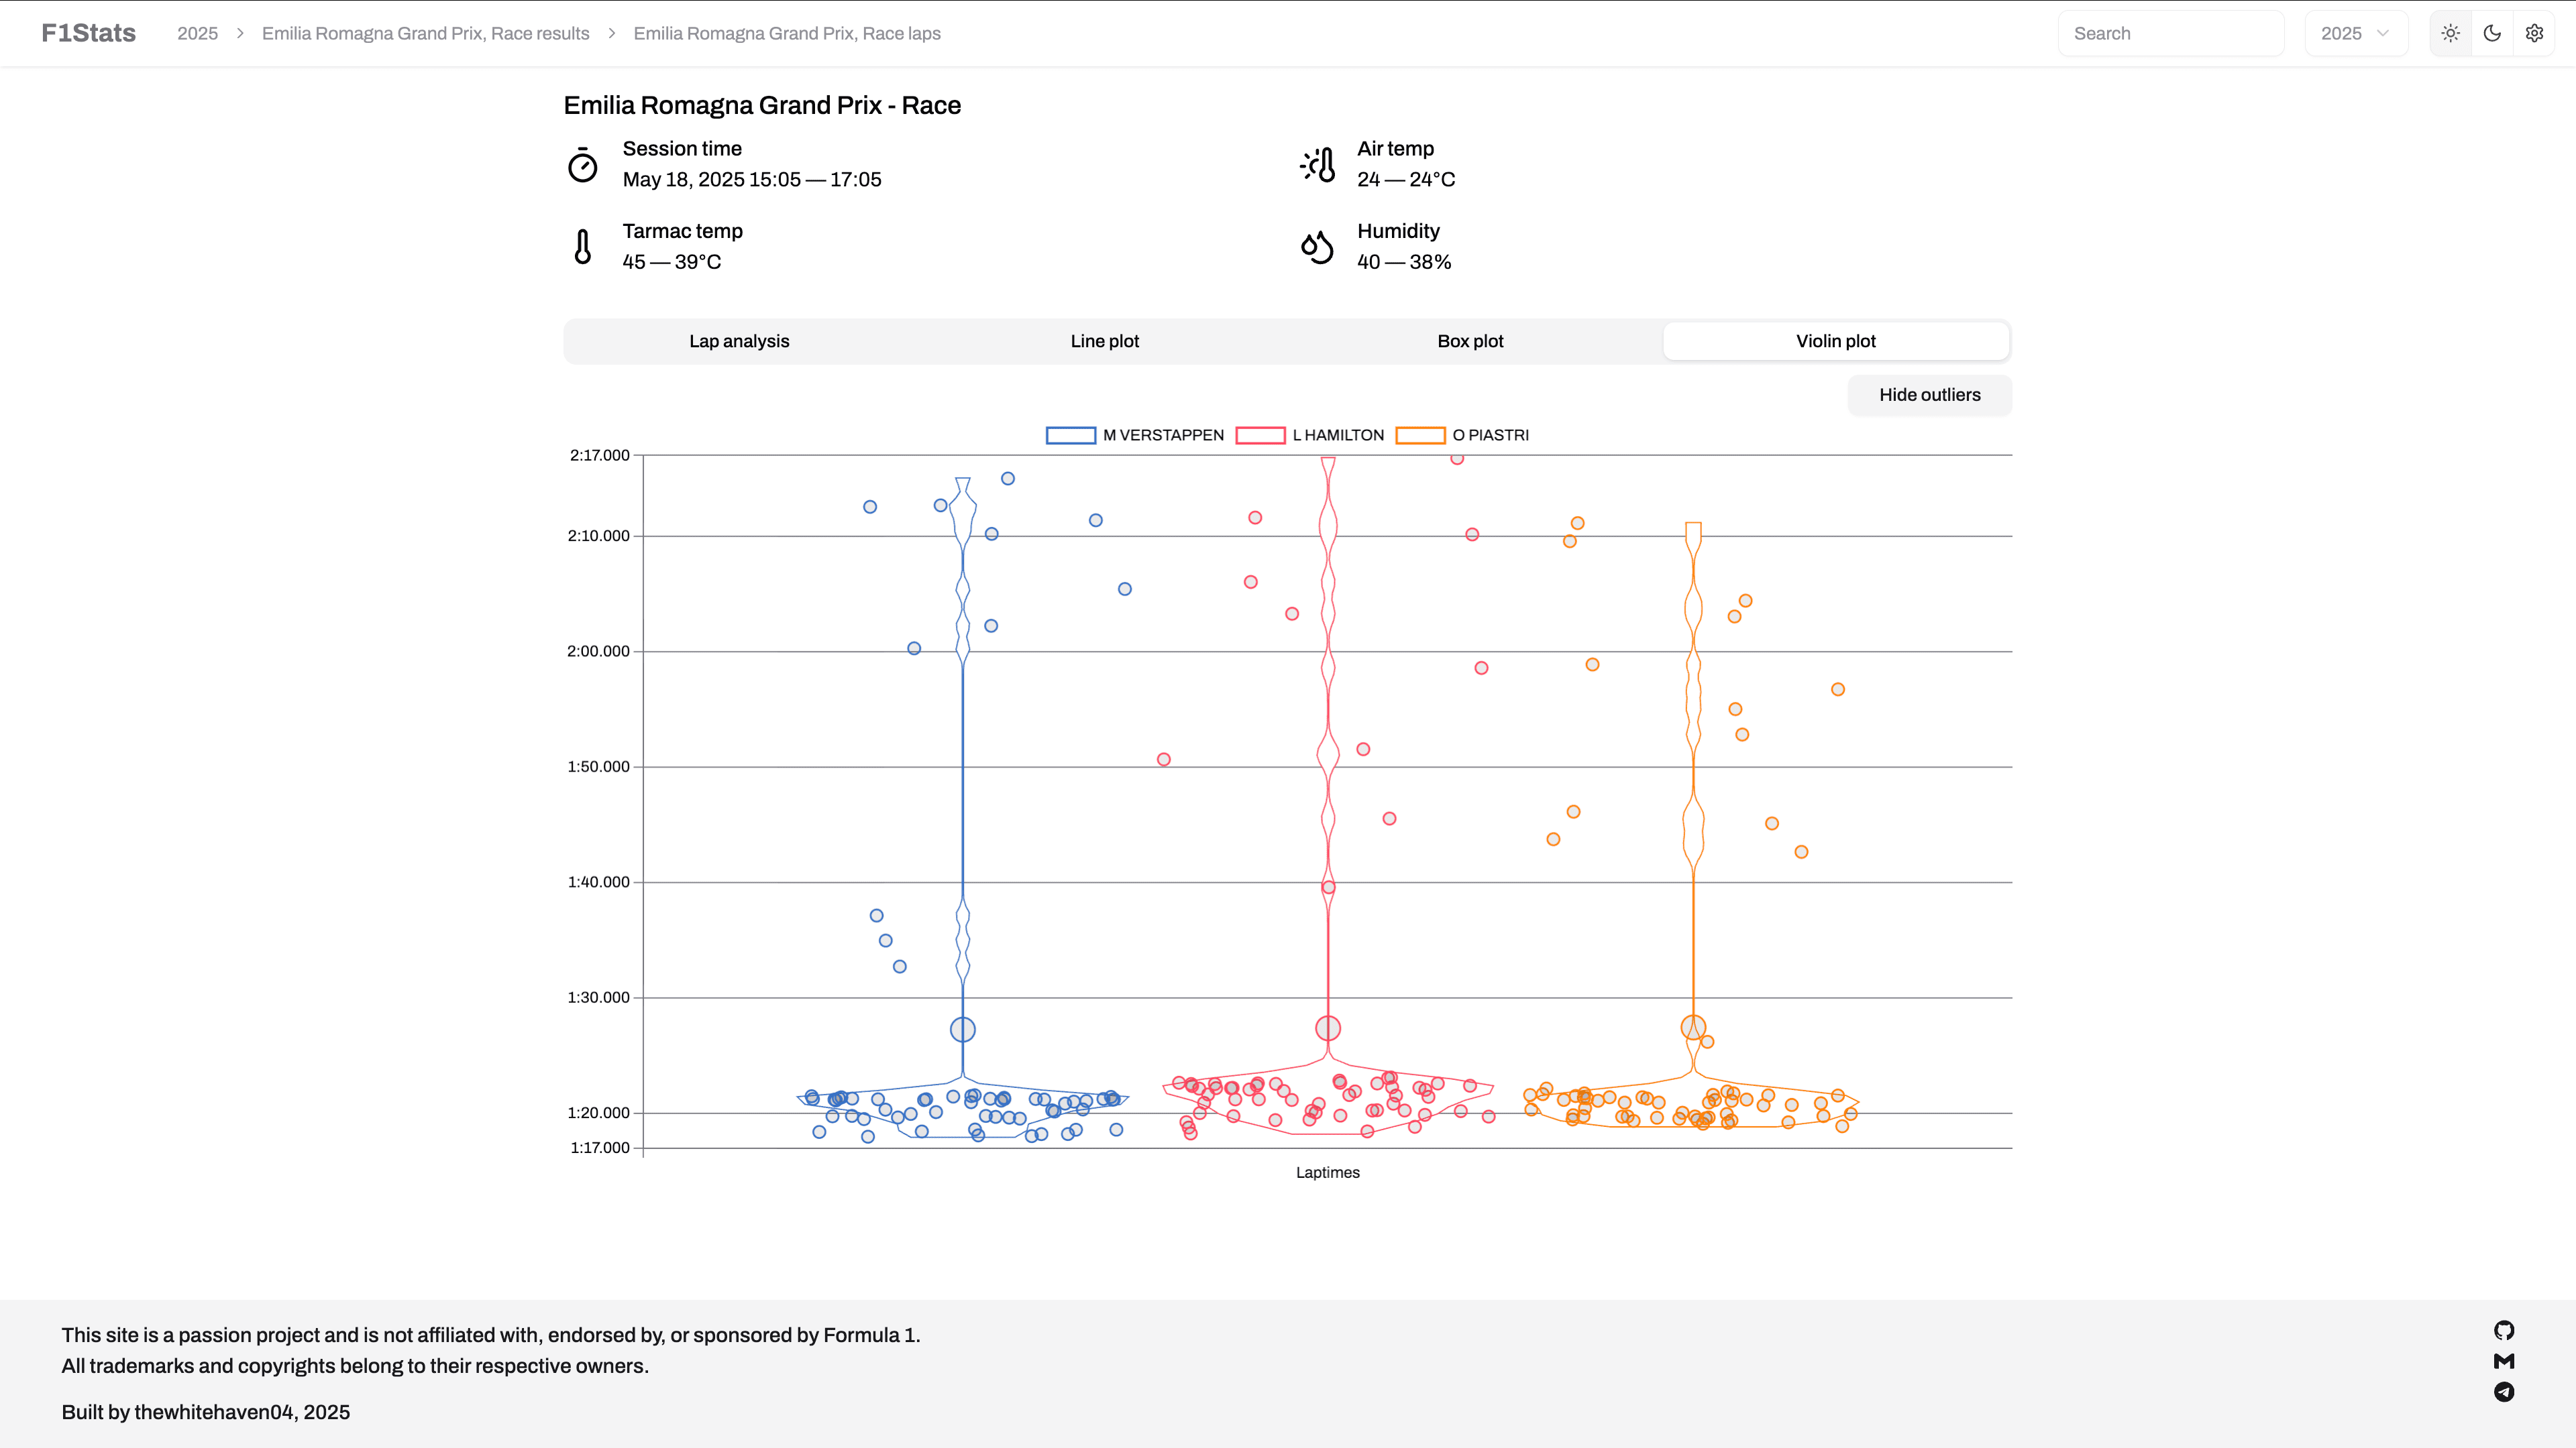The height and width of the screenshot is (1448, 2576).
Task: Switch to light theme sun icon
Action: [2450, 33]
